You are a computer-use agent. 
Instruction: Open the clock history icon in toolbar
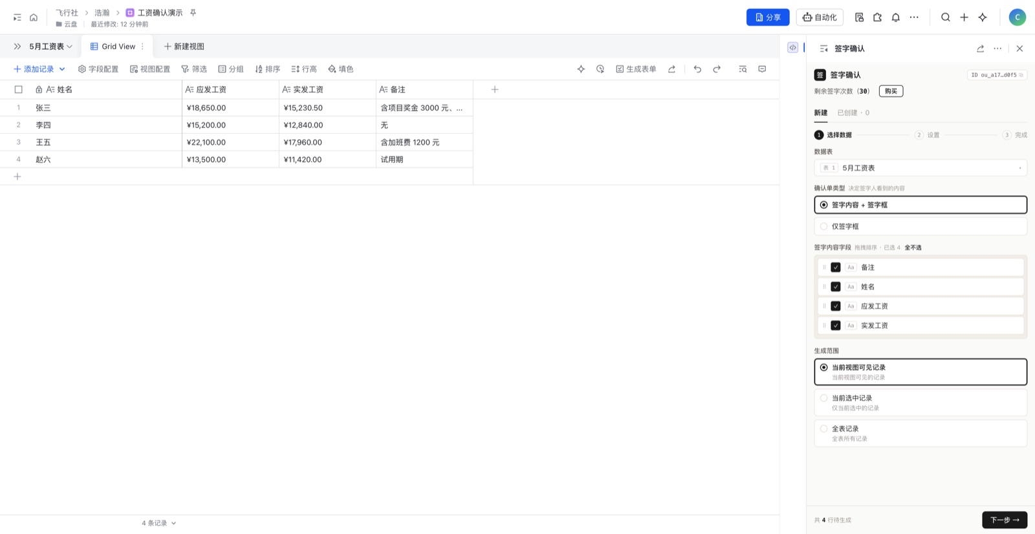point(600,69)
